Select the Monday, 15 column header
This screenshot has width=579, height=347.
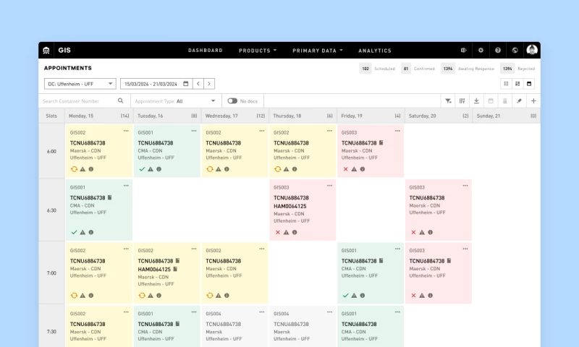click(x=98, y=116)
